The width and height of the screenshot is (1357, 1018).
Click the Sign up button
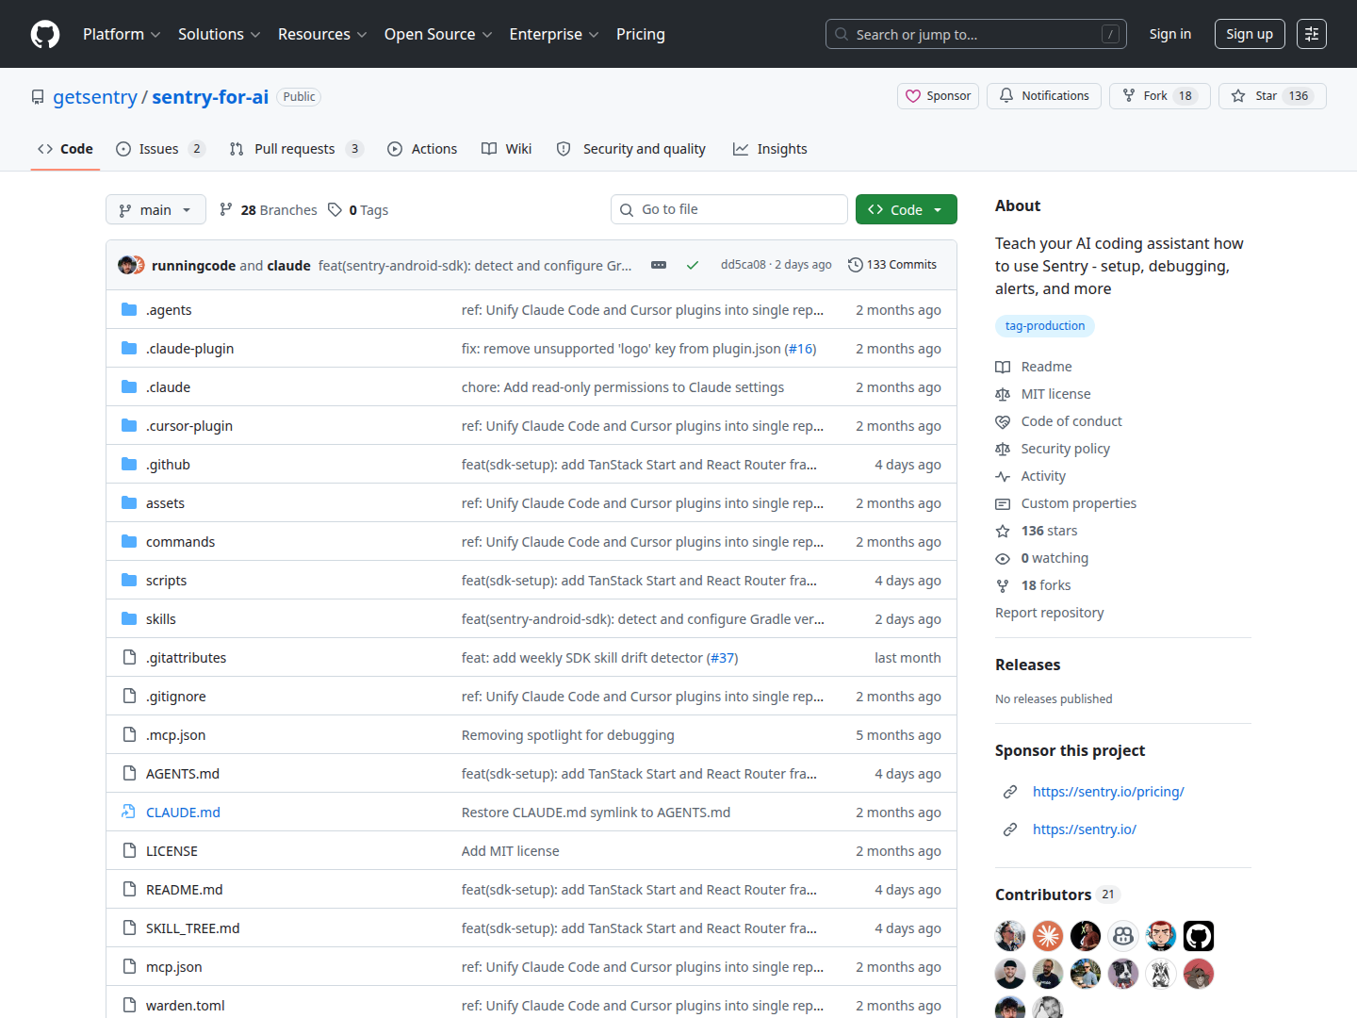[1250, 34]
